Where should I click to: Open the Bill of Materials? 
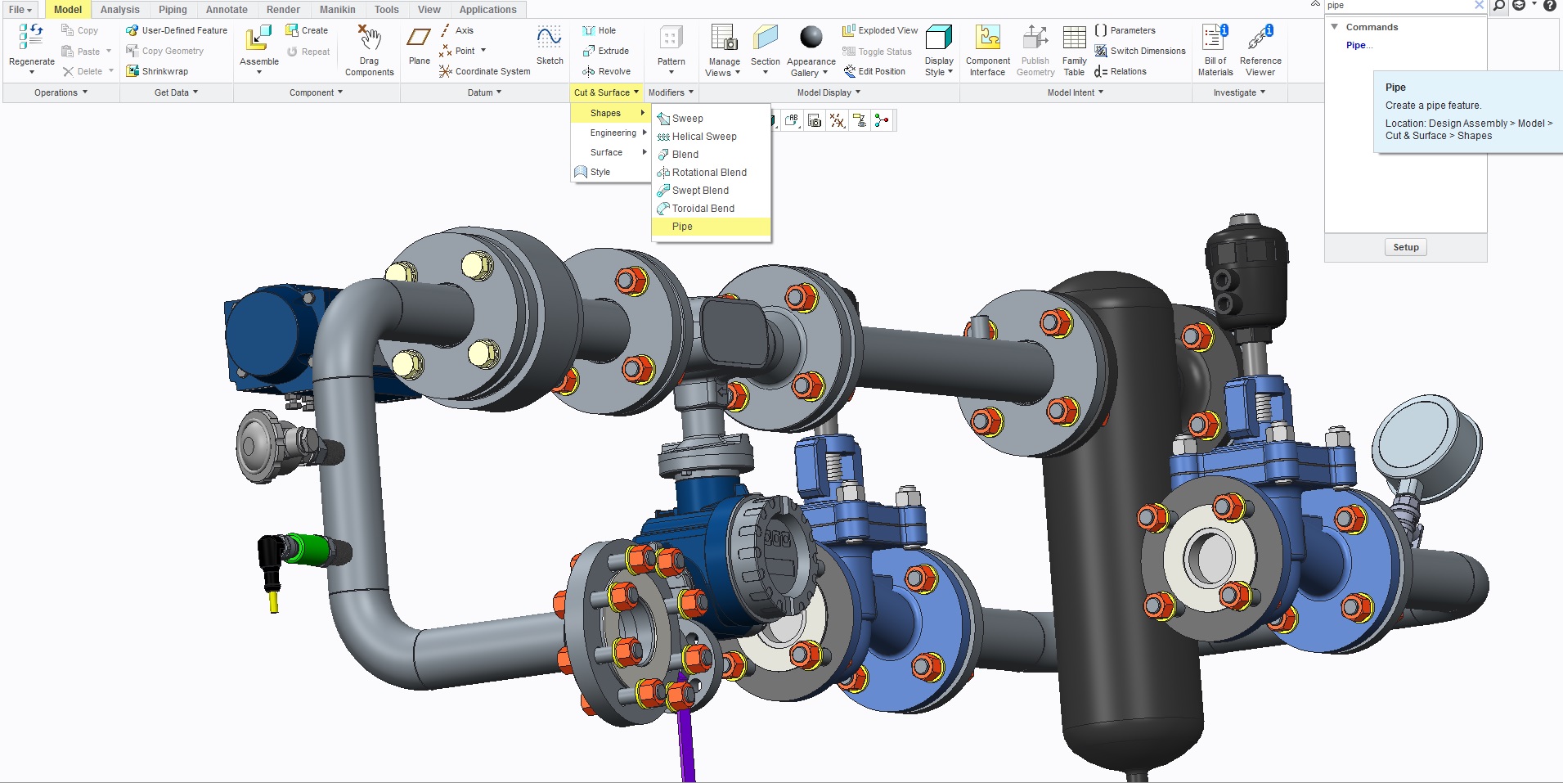click(x=1215, y=38)
